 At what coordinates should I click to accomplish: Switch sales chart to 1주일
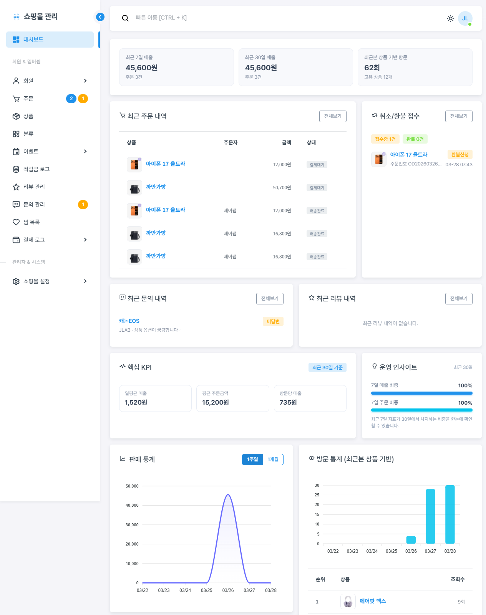(x=252, y=460)
